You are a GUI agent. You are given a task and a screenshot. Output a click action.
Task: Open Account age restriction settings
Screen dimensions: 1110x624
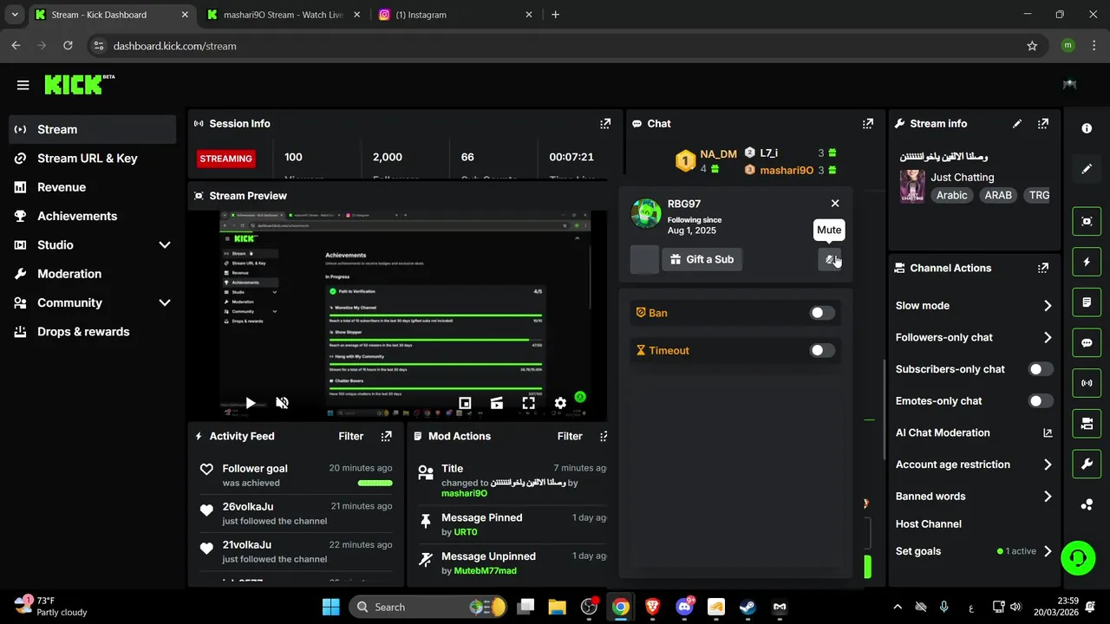point(974,465)
